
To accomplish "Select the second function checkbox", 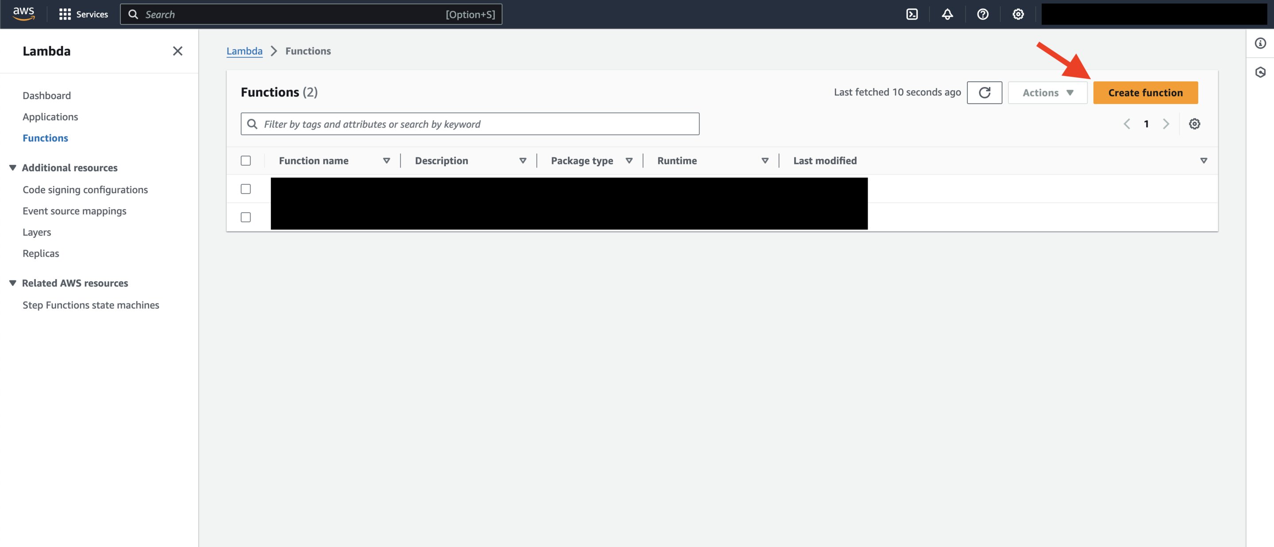I will 245,217.
